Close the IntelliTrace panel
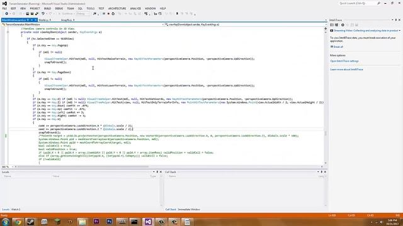403x226 pixels. click(399, 19)
